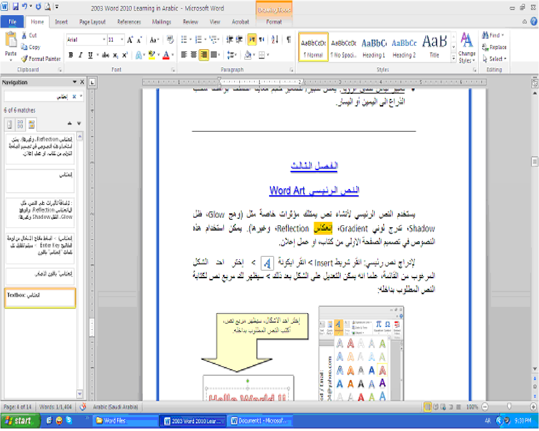Image resolution: width=539 pixels, height=431 pixels.
Task: Switch to the Review tab
Action: (190, 22)
